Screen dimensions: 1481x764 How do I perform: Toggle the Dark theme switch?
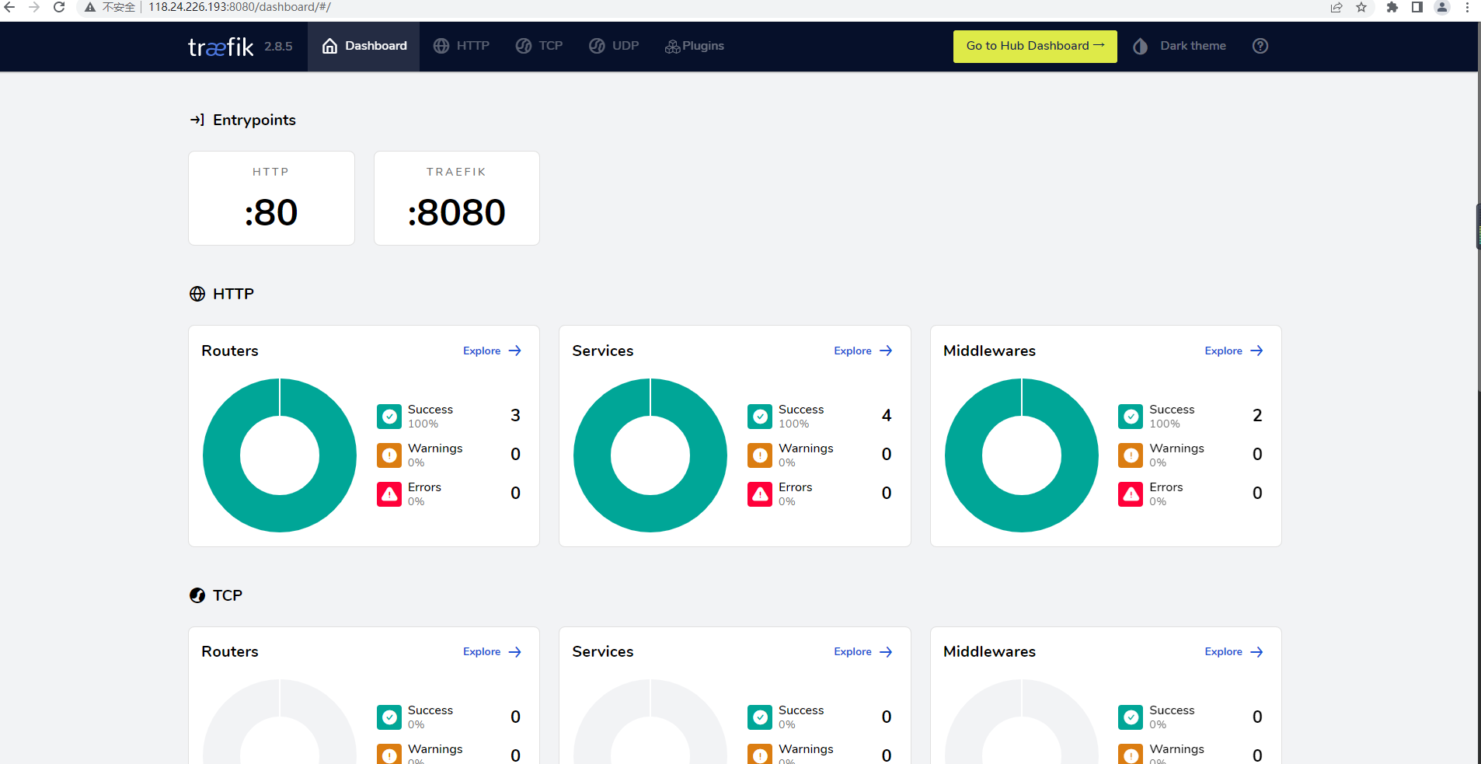(1180, 46)
